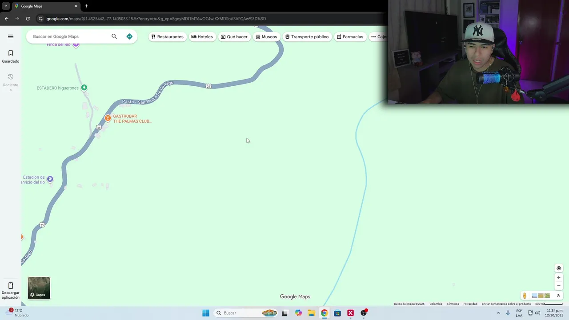The image size is (569, 320).
Task: Open a new browser tab
Action: click(x=86, y=6)
